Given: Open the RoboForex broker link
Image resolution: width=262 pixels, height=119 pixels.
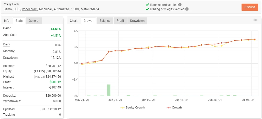Looking at the screenshot, I should (29, 9).
